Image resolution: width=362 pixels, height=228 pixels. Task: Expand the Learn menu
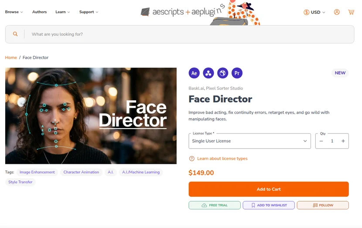click(62, 12)
